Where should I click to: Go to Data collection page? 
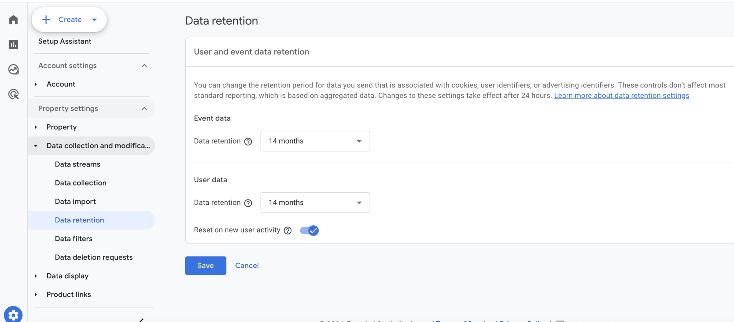pos(81,183)
